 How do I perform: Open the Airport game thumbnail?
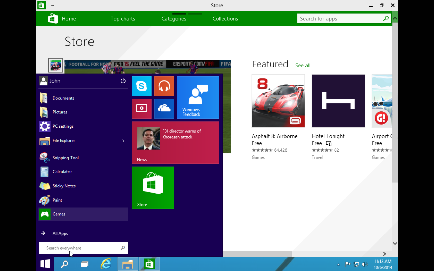(x=382, y=101)
